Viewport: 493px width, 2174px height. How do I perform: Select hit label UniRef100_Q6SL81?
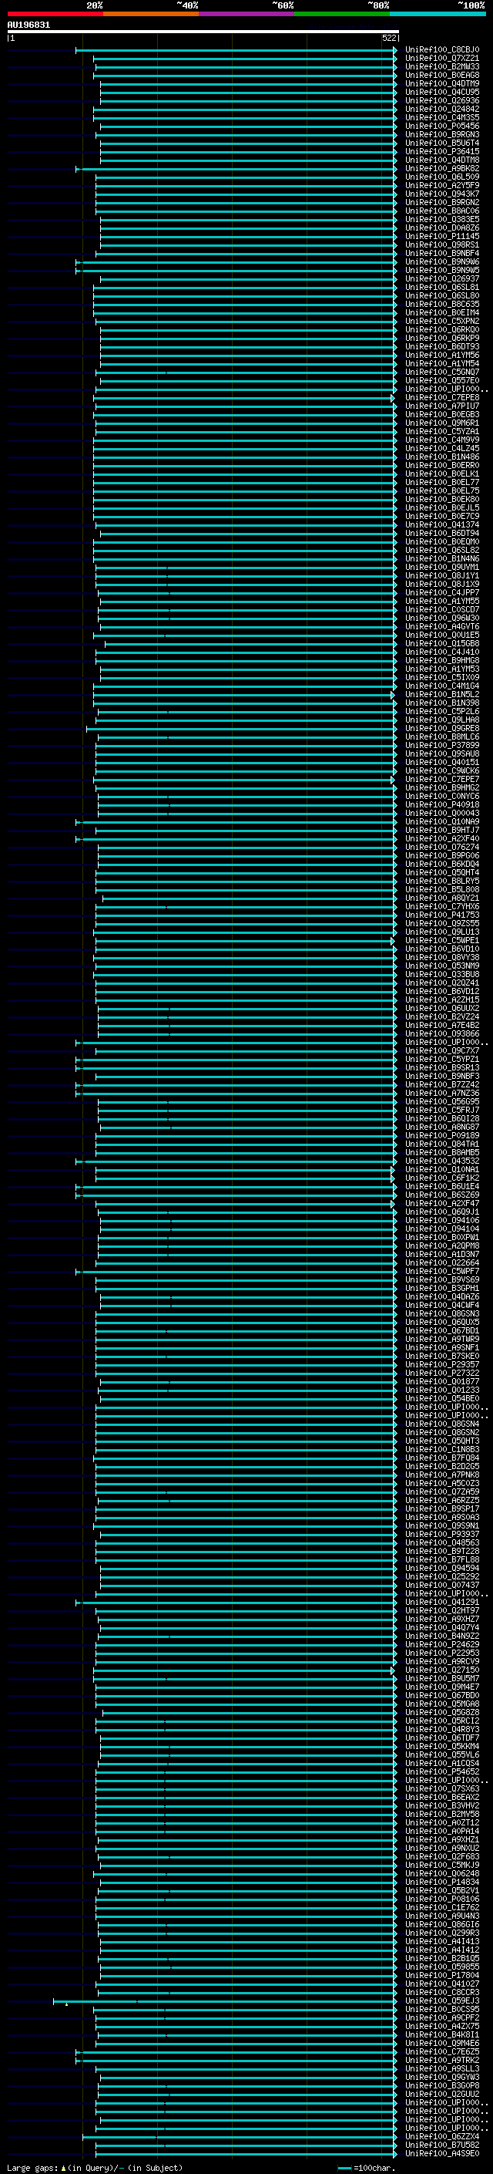pos(441,287)
